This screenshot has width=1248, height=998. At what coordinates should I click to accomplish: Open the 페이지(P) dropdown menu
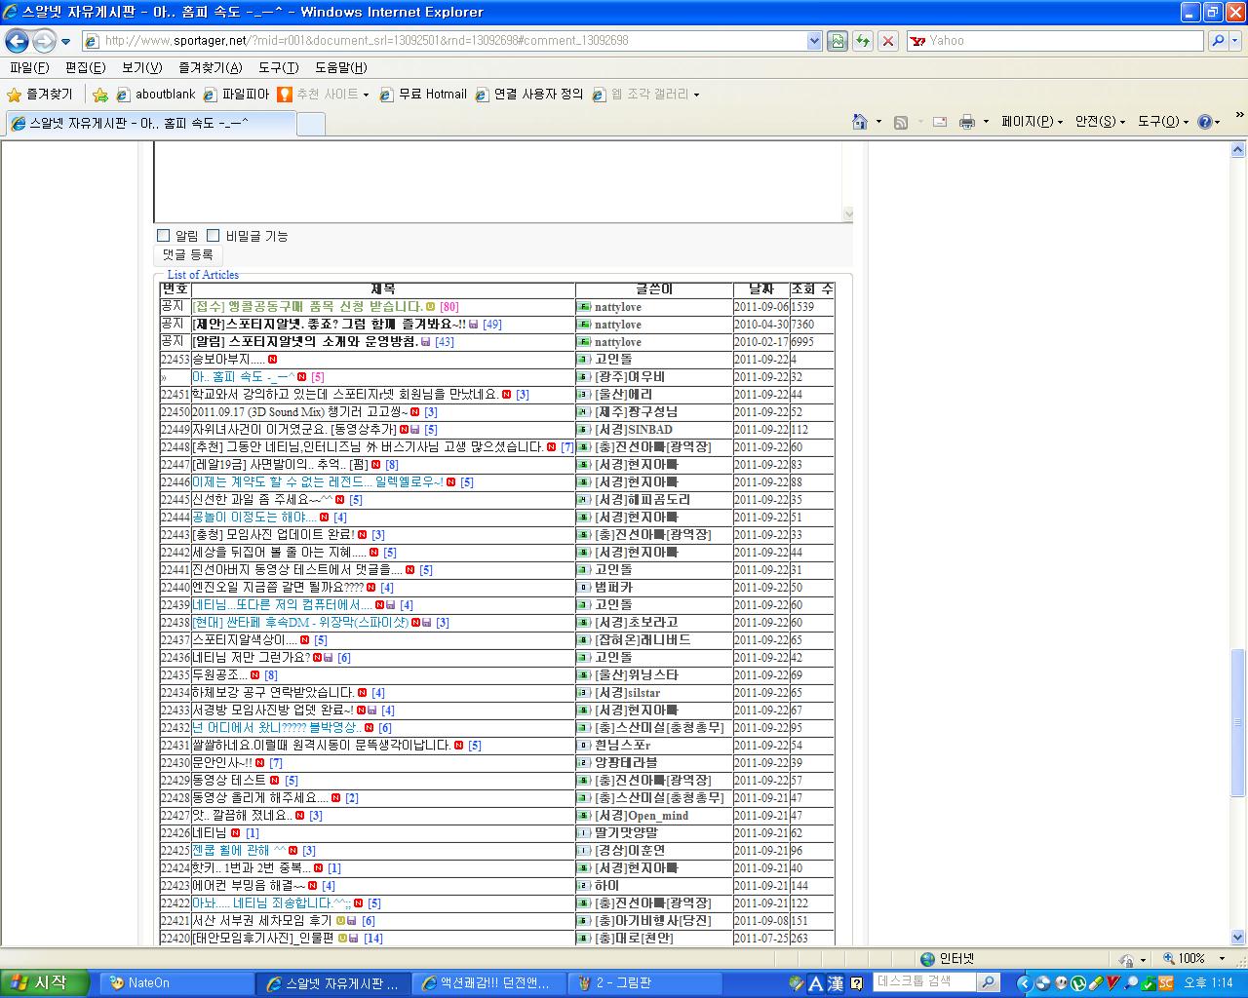[x=1033, y=122]
